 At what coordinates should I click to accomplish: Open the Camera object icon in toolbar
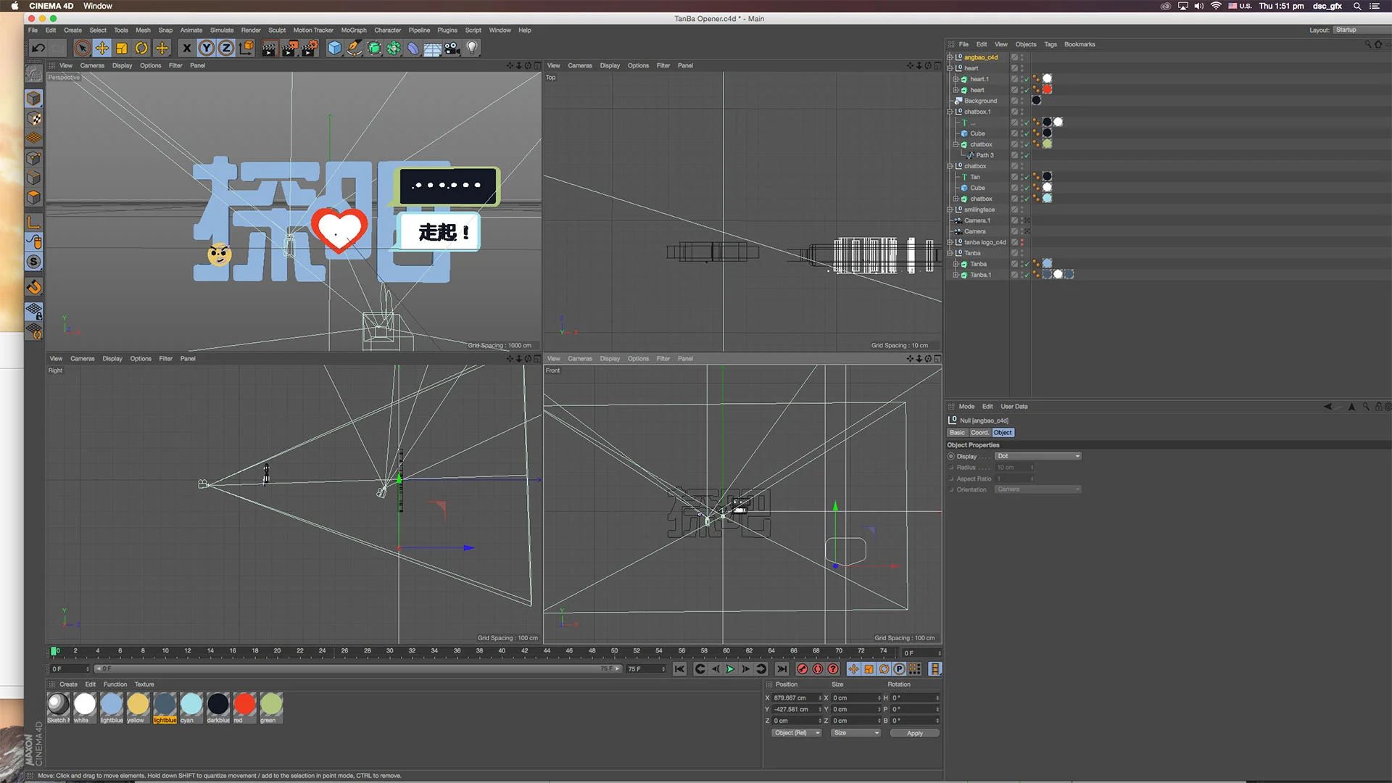[x=452, y=48]
